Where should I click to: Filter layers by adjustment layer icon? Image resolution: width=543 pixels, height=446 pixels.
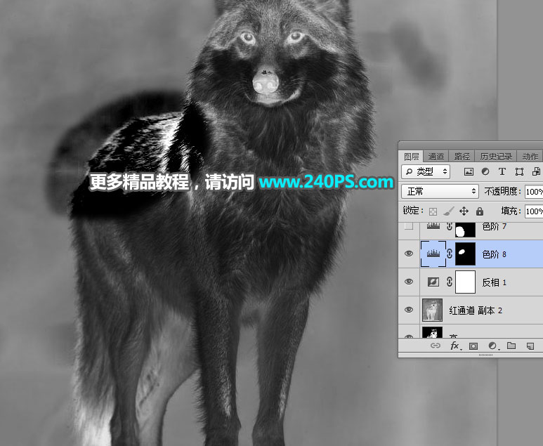click(x=485, y=172)
